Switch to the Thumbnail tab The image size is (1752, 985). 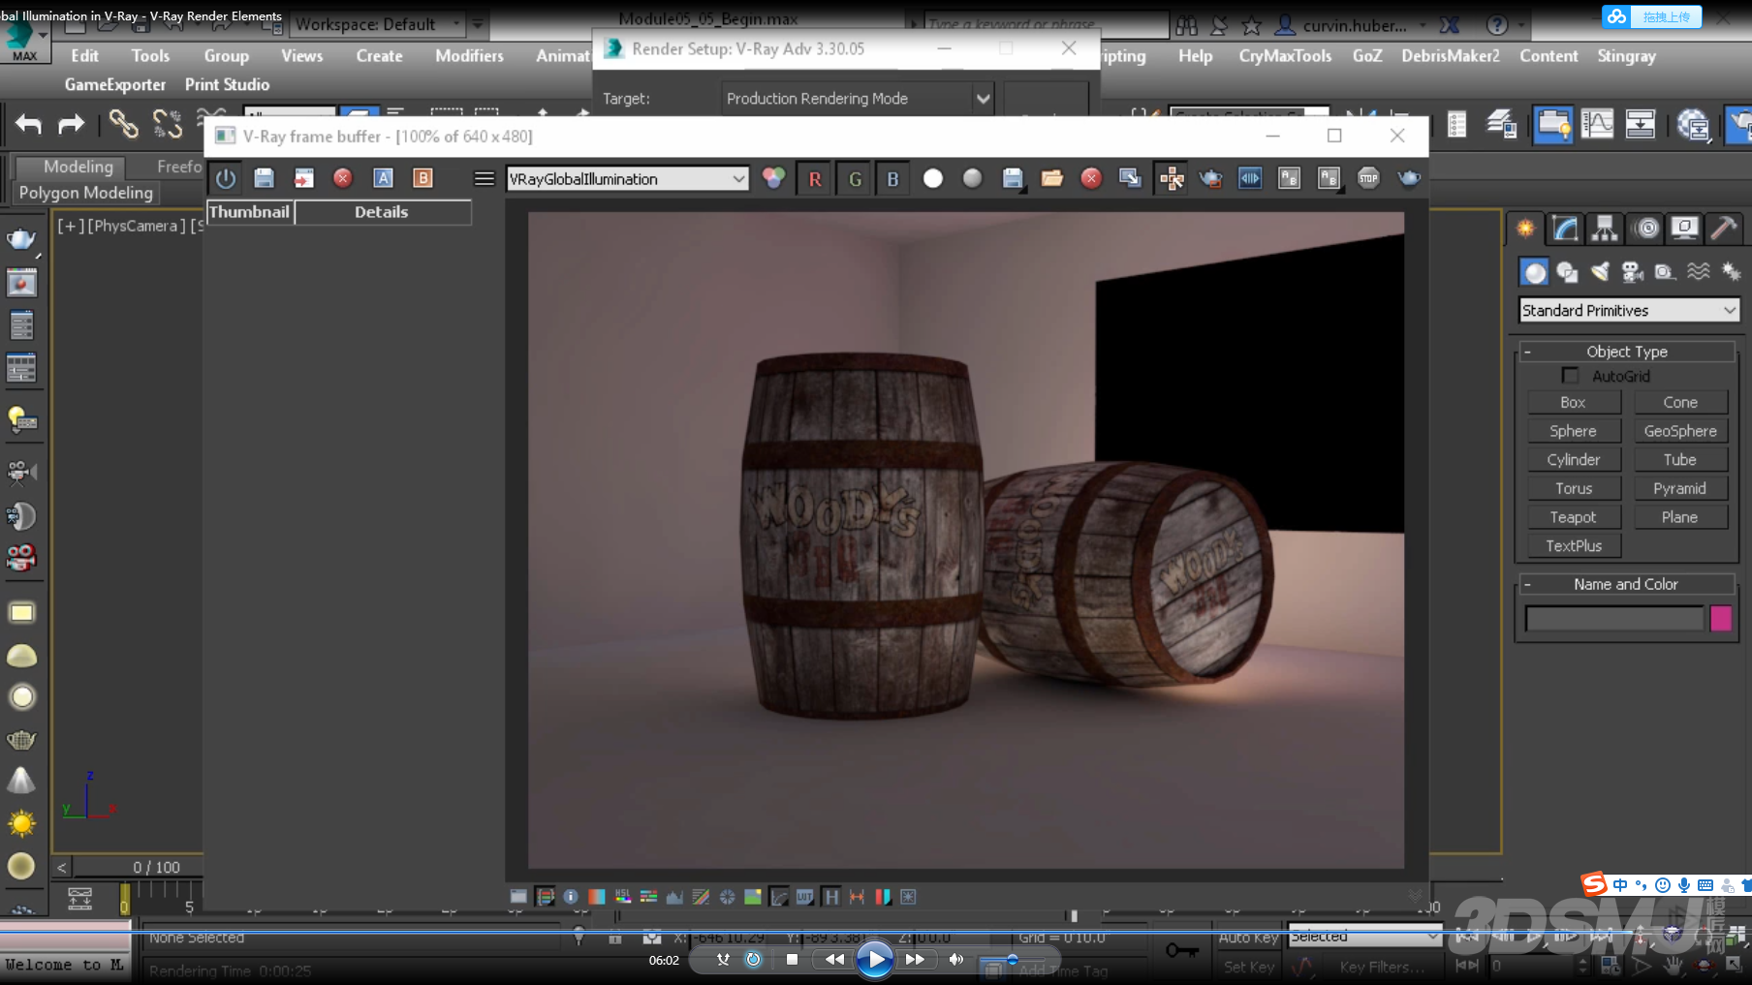tap(249, 212)
